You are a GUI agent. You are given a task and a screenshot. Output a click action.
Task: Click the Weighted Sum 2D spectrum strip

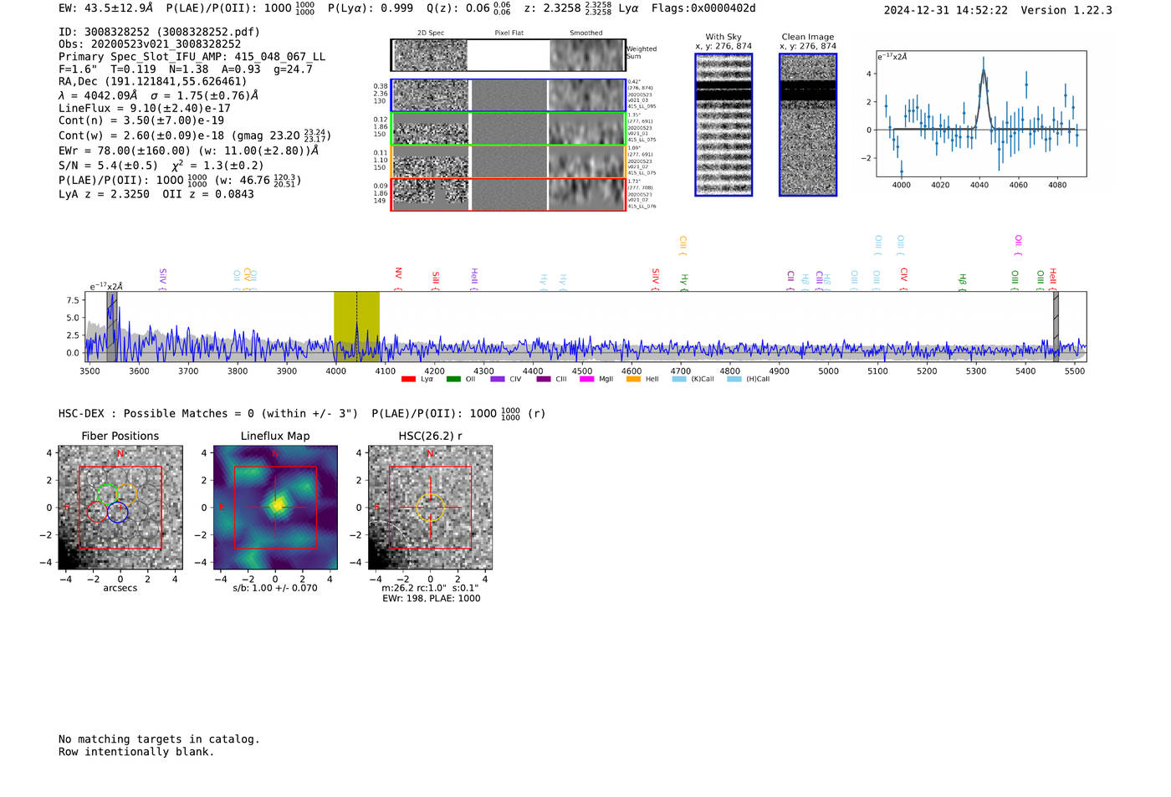tap(508, 55)
